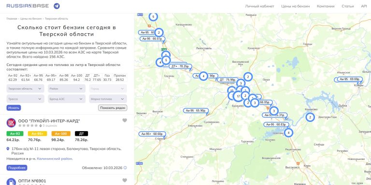
Task: Click average Пропан price 28.52 cell
Action: click(x=120, y=80)
